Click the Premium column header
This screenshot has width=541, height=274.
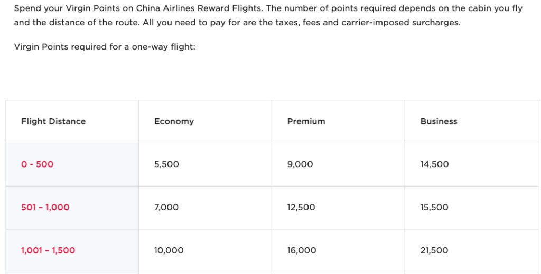(x=306, y=121)
